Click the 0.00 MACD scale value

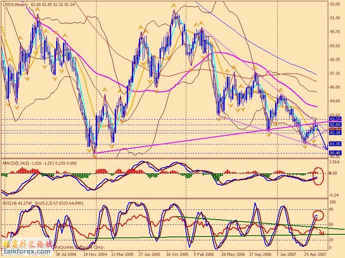click(x=333, y=173)
